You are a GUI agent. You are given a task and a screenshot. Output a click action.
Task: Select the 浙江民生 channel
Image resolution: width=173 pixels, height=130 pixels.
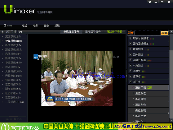(x=148, y=116)
